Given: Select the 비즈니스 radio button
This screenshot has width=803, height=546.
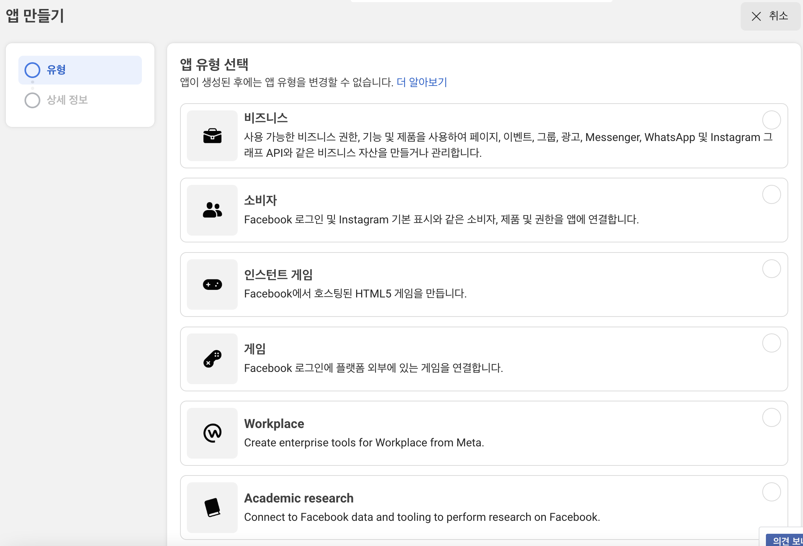Looking at the screenshot, I should 771,120.
